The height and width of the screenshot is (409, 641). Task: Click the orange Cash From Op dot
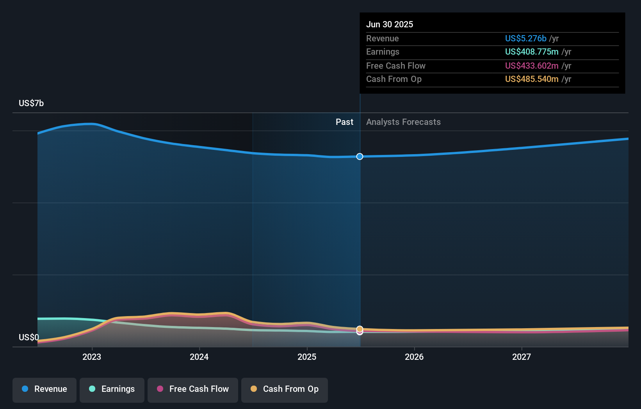tap(254, 389)
